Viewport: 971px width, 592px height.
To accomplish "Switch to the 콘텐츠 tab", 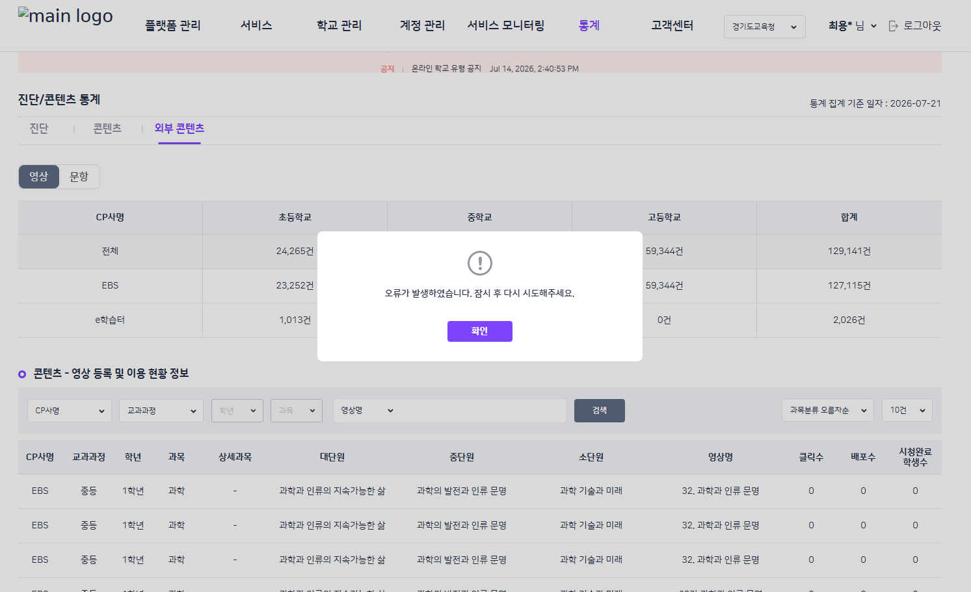I will pyautogui.click(x=107, y=129).
